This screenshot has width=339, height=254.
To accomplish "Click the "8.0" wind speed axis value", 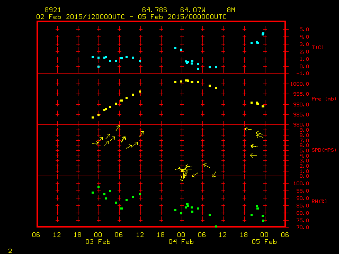I will click(x=304, y=135).
